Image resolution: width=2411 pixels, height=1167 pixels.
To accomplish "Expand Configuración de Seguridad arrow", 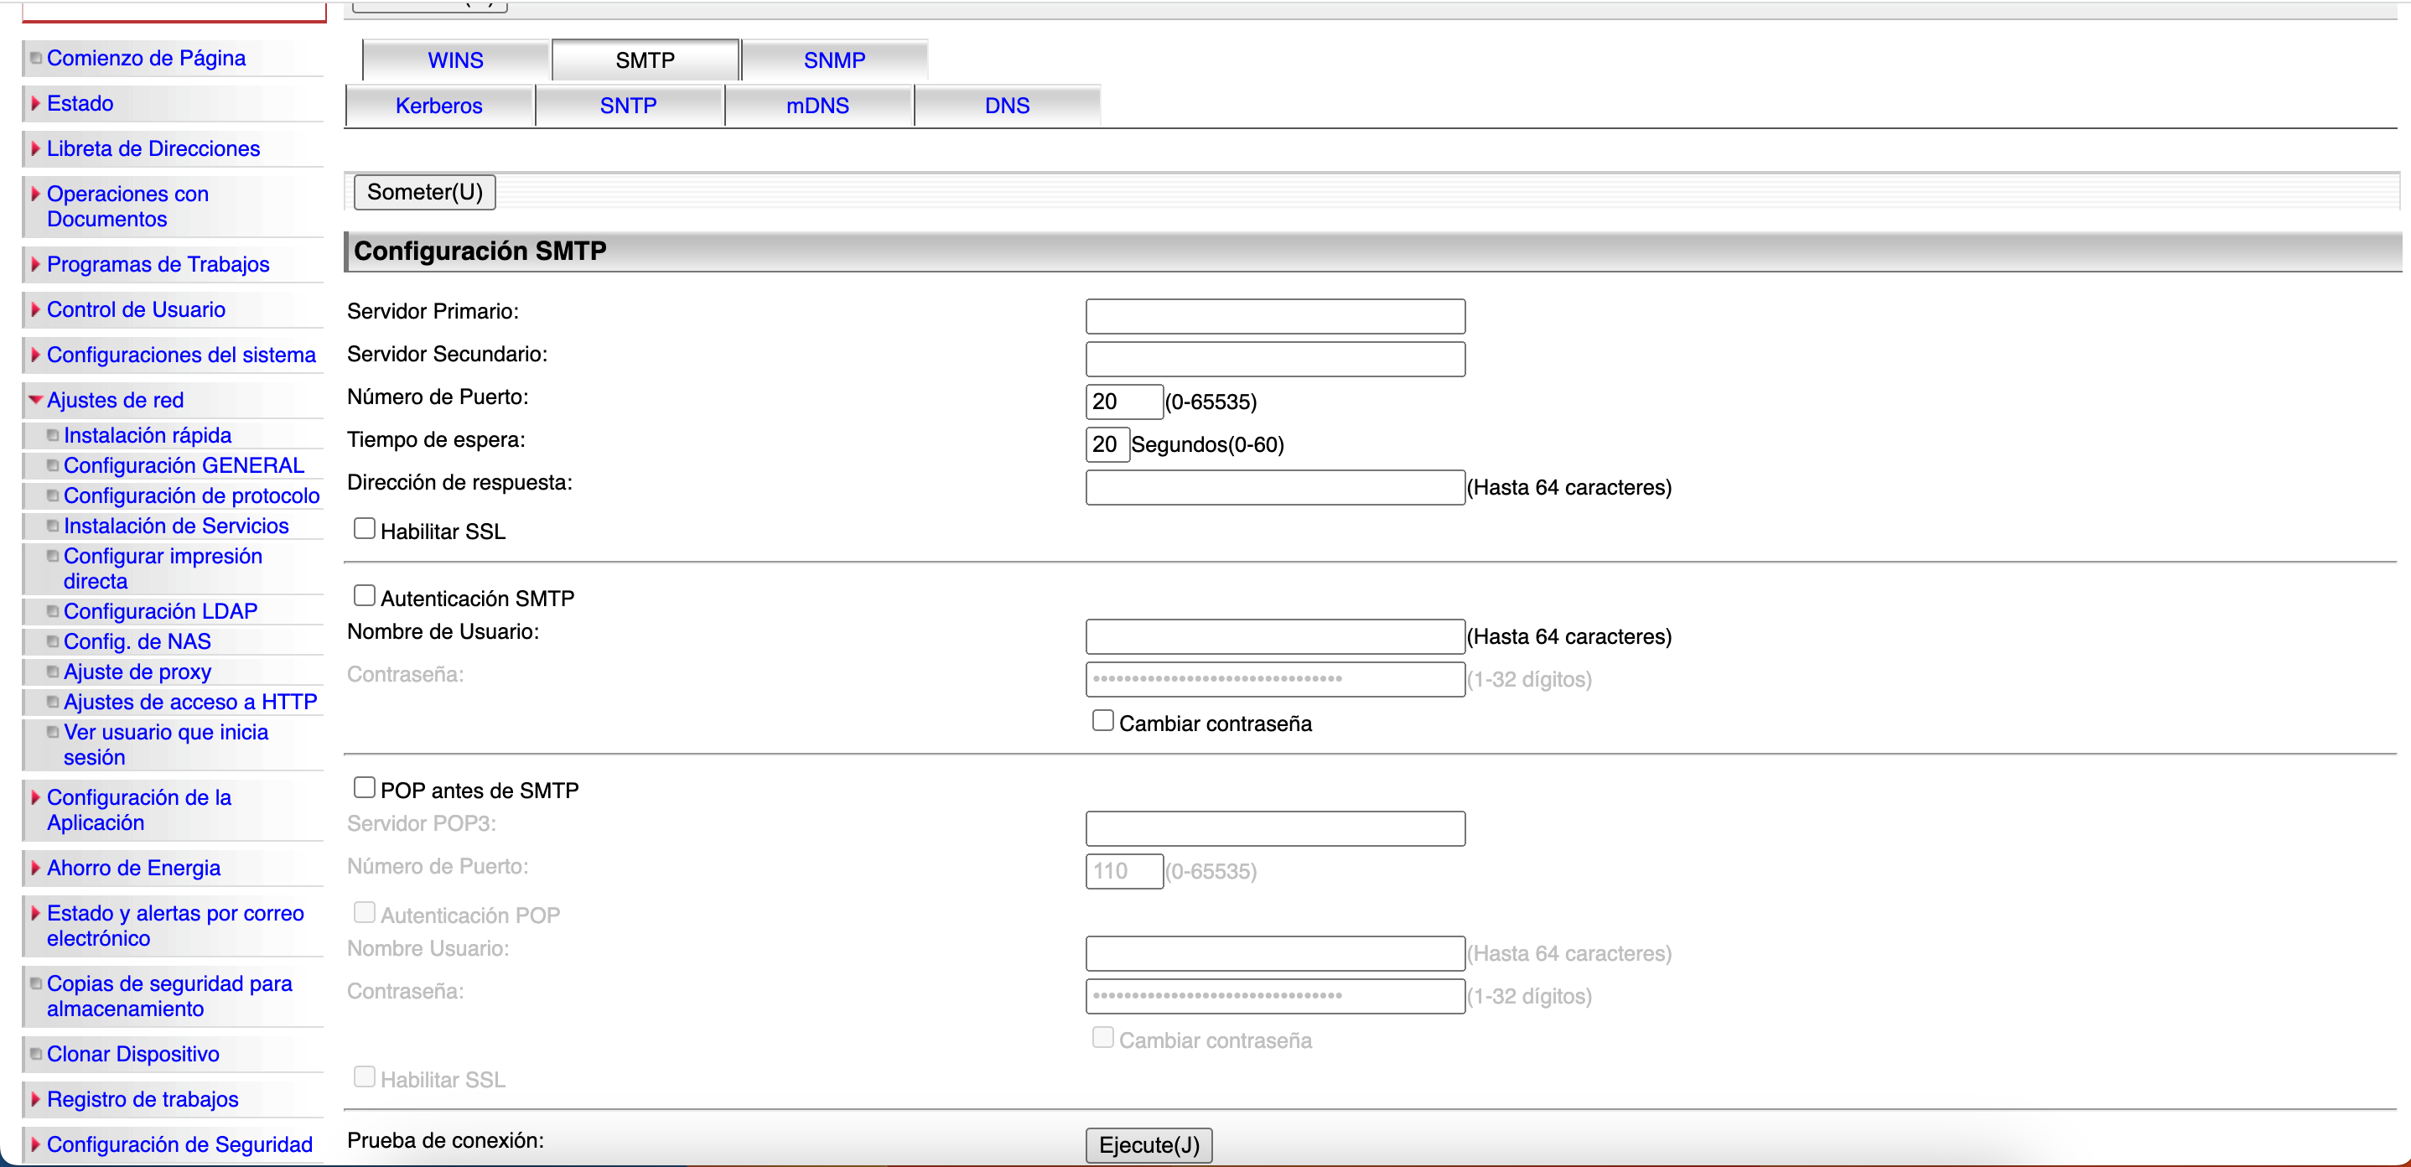I will tap(35, 1144).
